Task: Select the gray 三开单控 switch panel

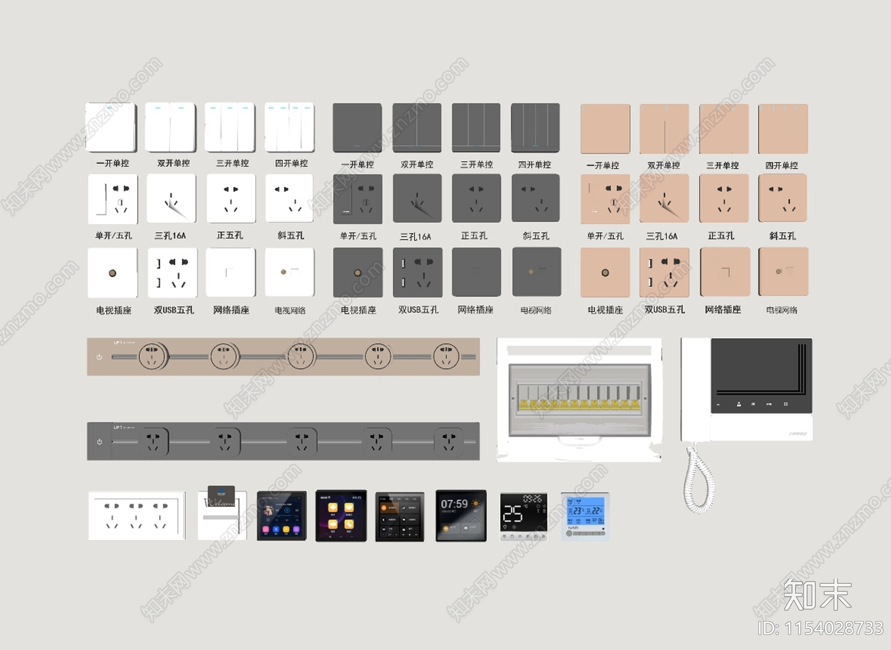Action: (476, 128)
